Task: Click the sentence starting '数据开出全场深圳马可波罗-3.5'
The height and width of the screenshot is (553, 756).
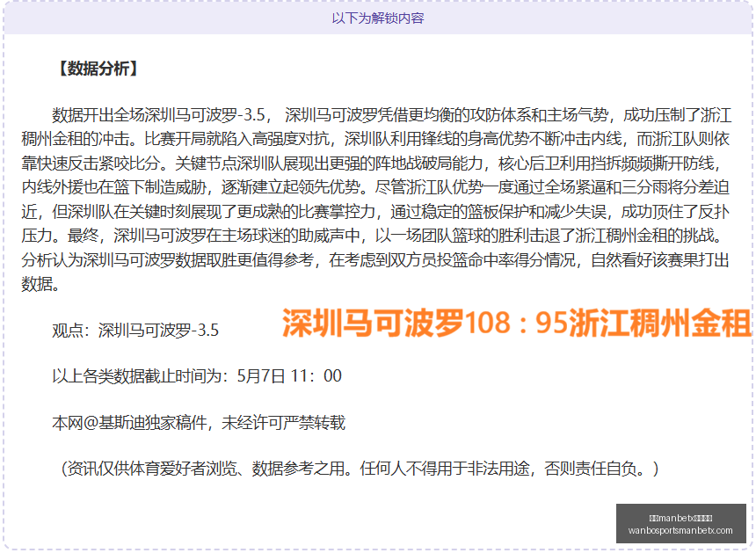Action: click(392, 115)
